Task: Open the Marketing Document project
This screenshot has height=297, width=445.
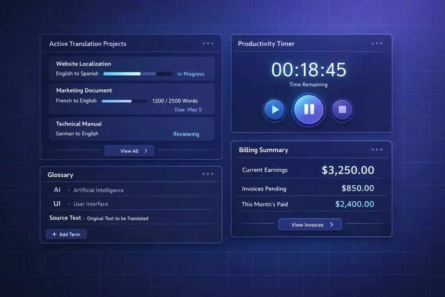Action: click(84, 90)
